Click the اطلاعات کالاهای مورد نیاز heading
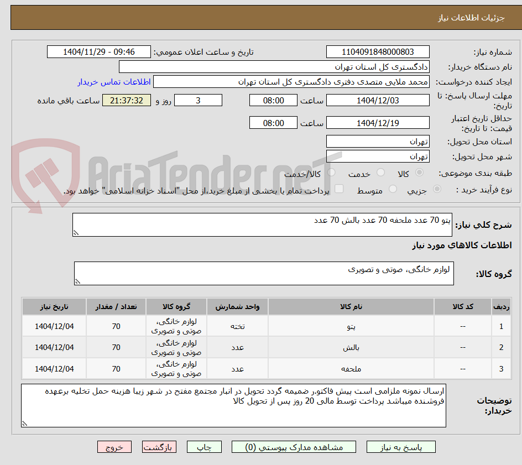Screen dimensions: 522x465 [462, 245]
